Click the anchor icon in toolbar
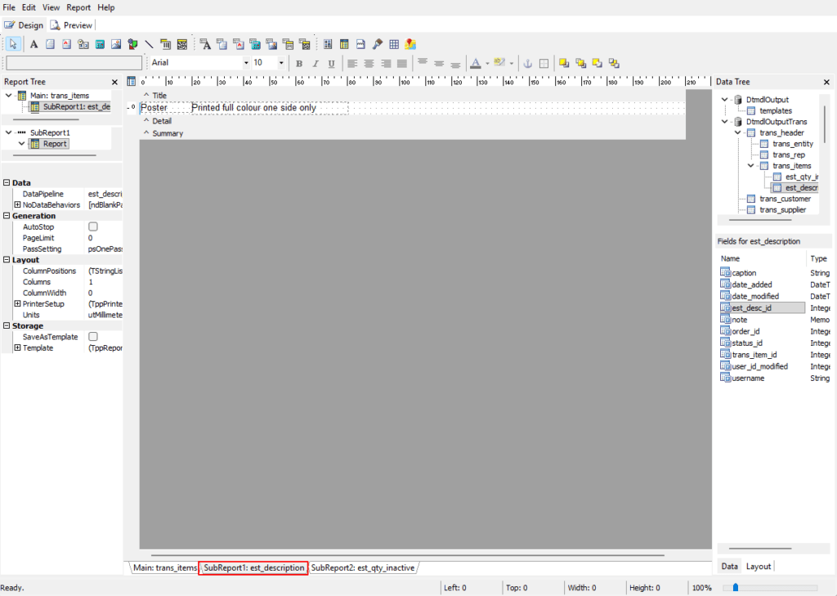The image size is (837, 596). click(527, 64)
